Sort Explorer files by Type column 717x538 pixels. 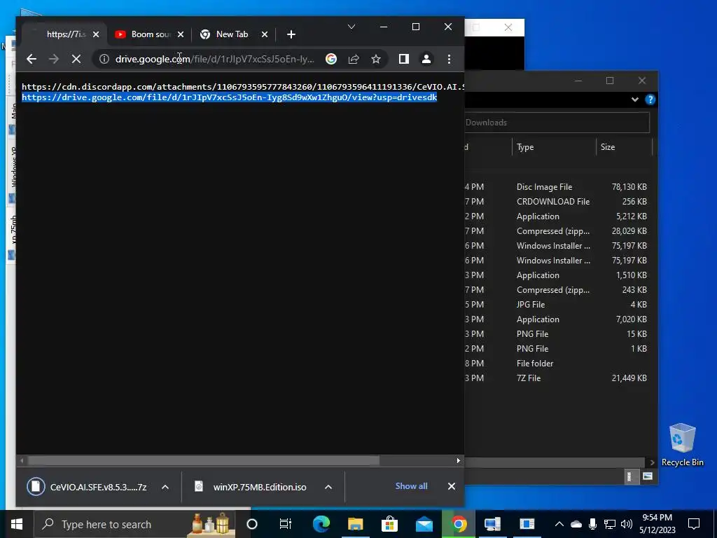point(554,147)
